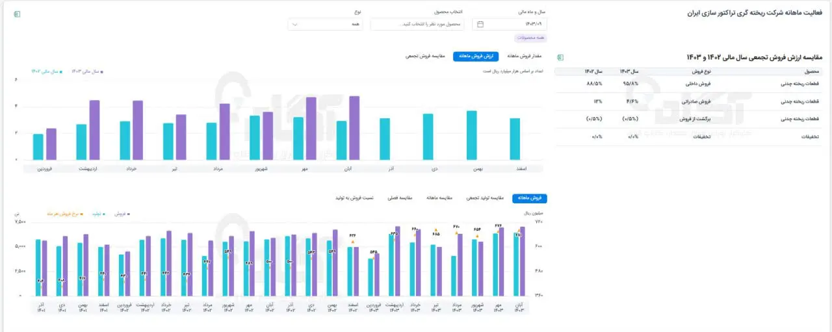Select the ارزش فروش ماهانه tab
Screen dimensions: 832x332
click(x=476, y=57)
